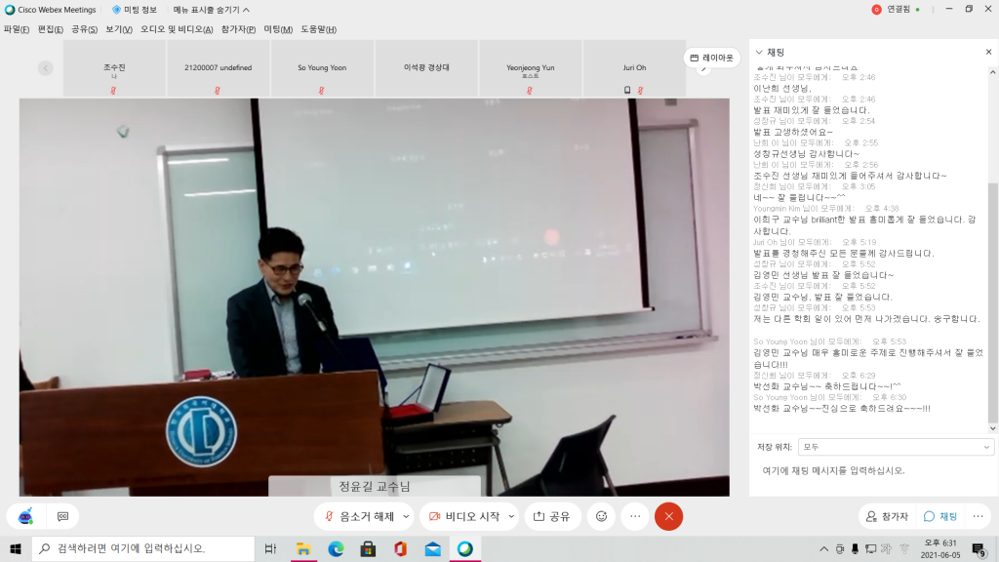This screenshot has width=999, height=562.
Task: Open Microsoft Store from the taskbar
Action: click(368, 548)
